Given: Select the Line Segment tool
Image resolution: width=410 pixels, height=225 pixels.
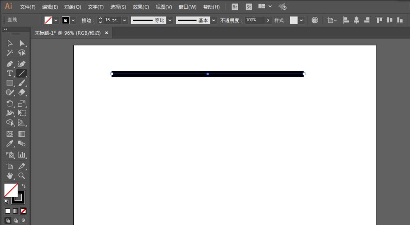Looking at the screenshot, I should [x=22, y=73].
